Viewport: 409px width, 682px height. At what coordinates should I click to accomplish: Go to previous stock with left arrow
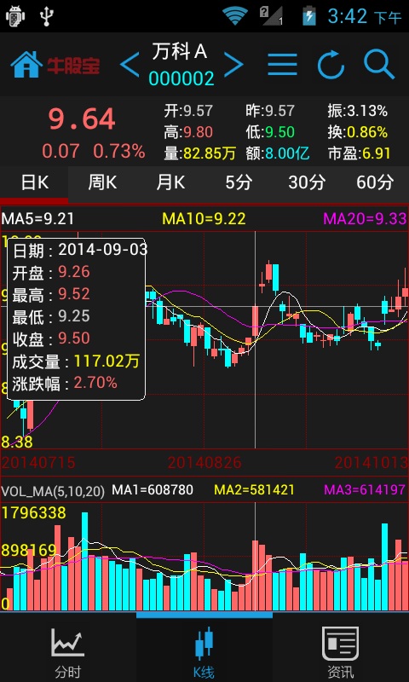click(130, 65)
